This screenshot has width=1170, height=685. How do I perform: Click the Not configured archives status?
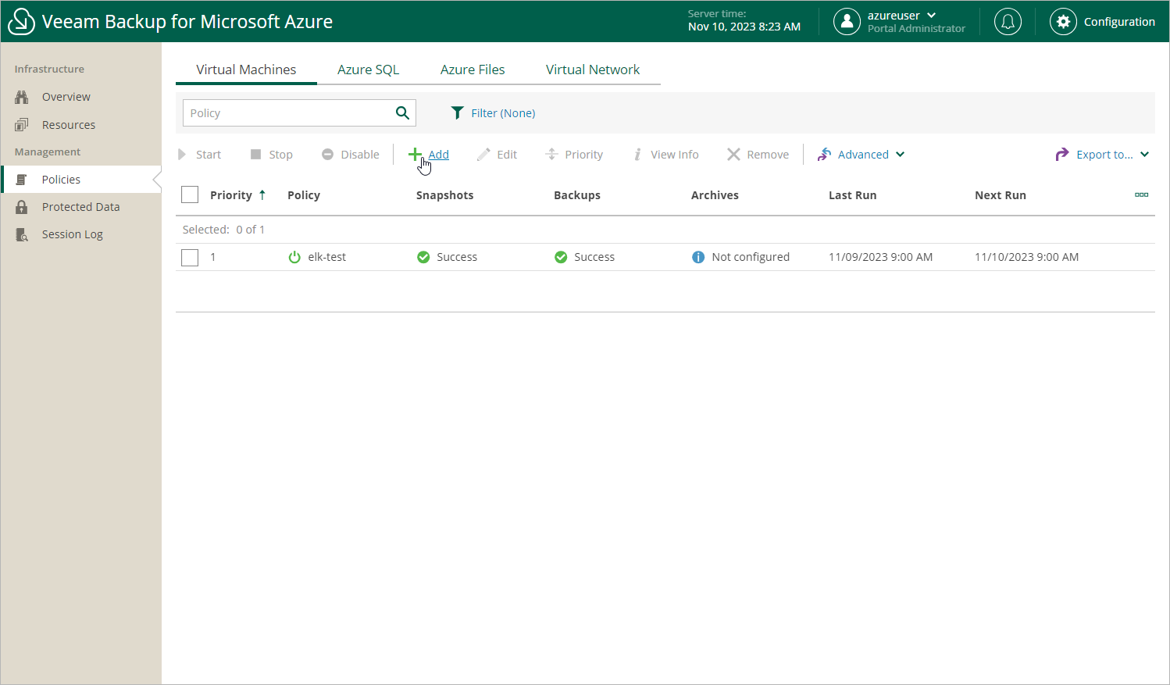point(751,257)
